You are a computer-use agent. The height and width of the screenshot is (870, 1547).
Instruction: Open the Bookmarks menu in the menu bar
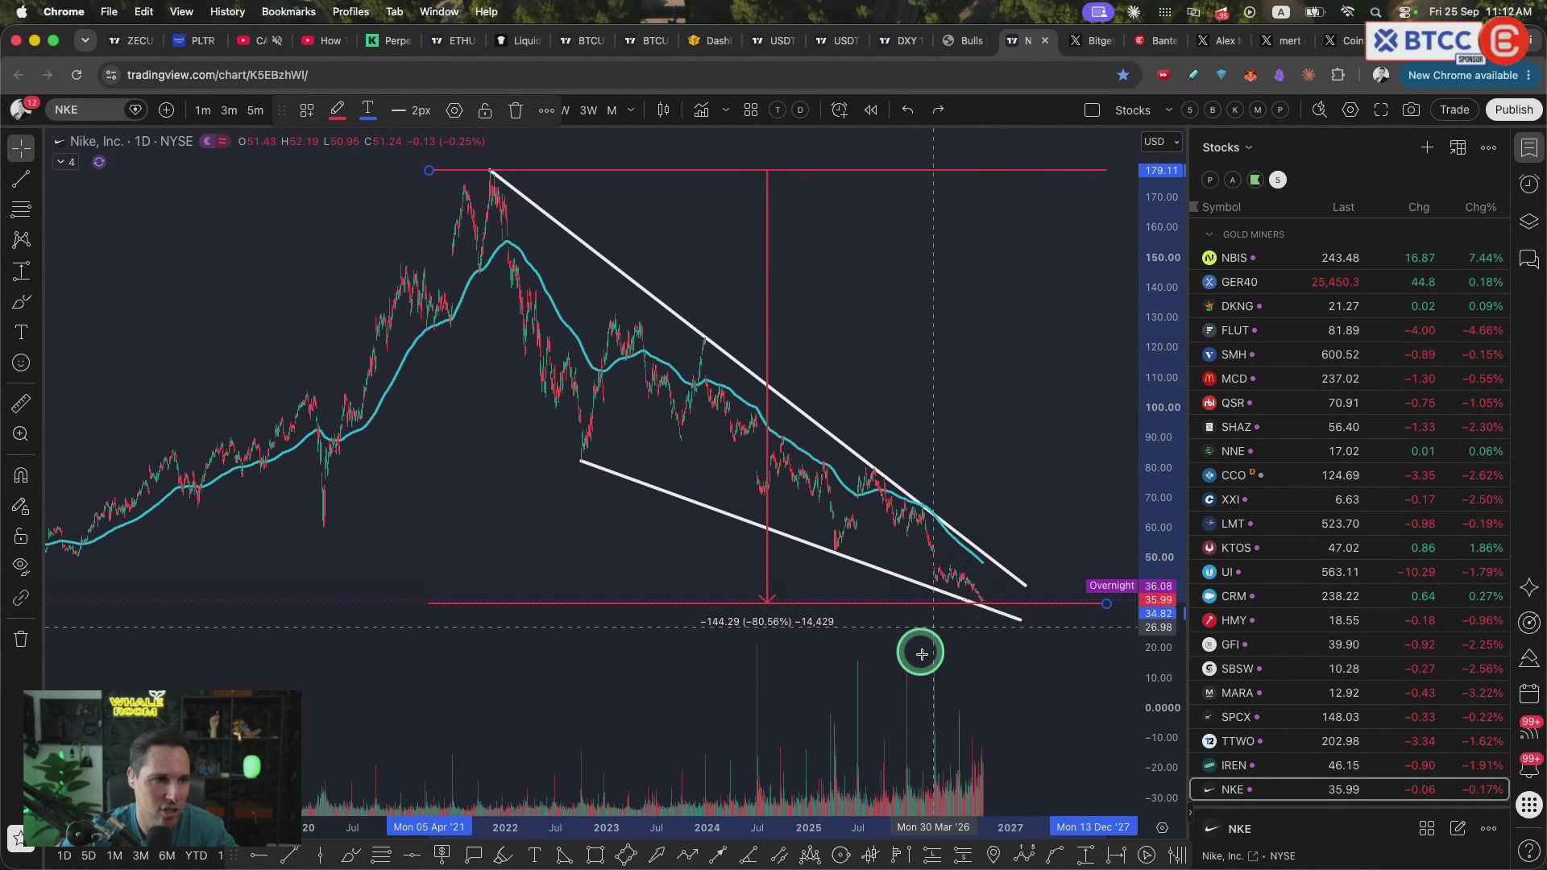pos(288,11)
